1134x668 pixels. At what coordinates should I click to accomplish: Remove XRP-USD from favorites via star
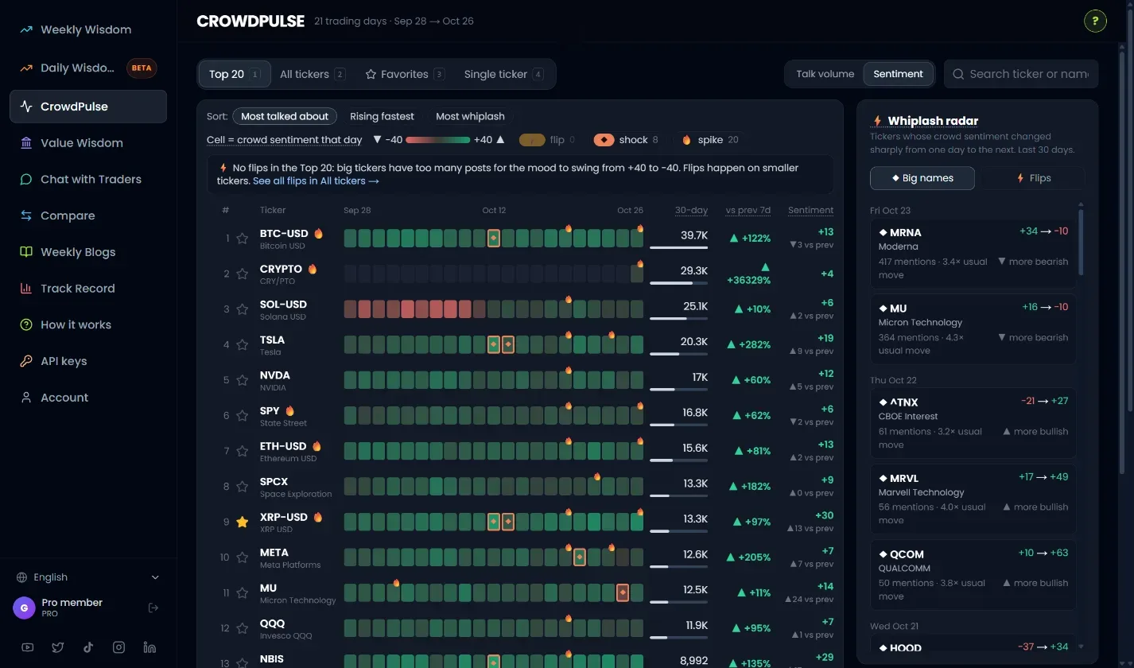click(x=243, y=522)
